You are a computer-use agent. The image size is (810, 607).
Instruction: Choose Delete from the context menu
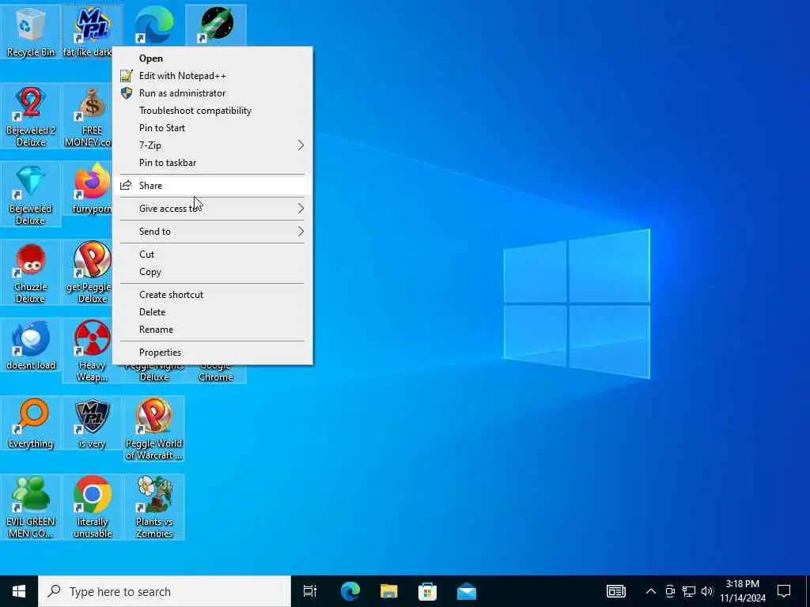[x=212, y=312]
